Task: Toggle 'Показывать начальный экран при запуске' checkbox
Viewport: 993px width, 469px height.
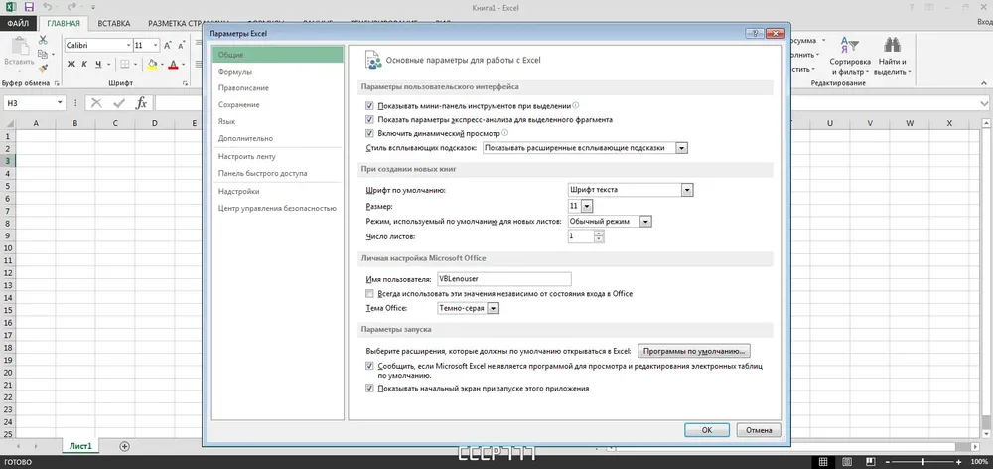Action: click(369, 388)
